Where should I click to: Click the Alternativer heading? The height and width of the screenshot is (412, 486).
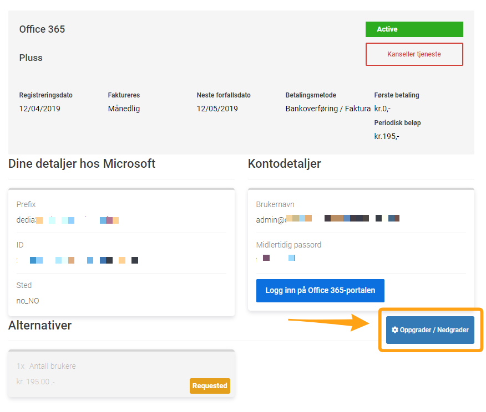[40, 326]
